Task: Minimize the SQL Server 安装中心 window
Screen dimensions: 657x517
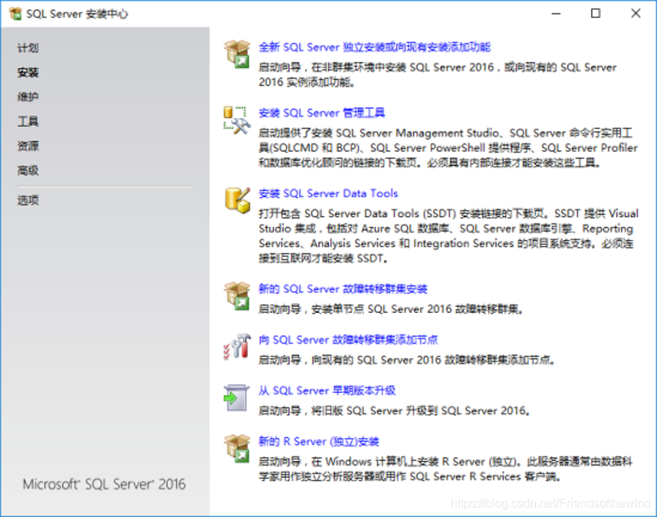Action: (x=555, y=13)
